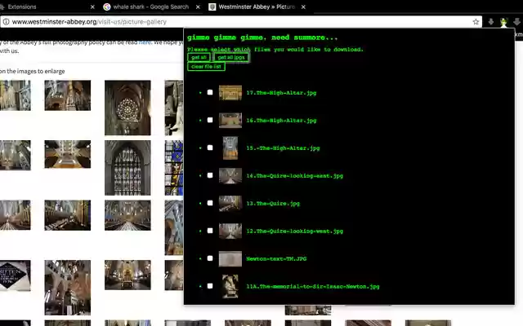Click filename Newton-text-TM.JPG
The width and height of the screenshot is (523, 326).
pyautogui.click(x=276, y=258)
